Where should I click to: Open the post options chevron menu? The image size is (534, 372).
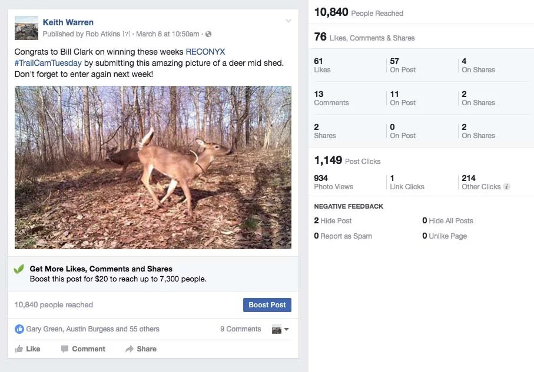[288, 22]
